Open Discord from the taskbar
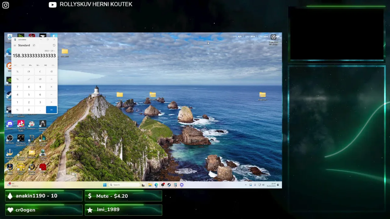Viewport: 390px width, 219px height. [182, 185]
